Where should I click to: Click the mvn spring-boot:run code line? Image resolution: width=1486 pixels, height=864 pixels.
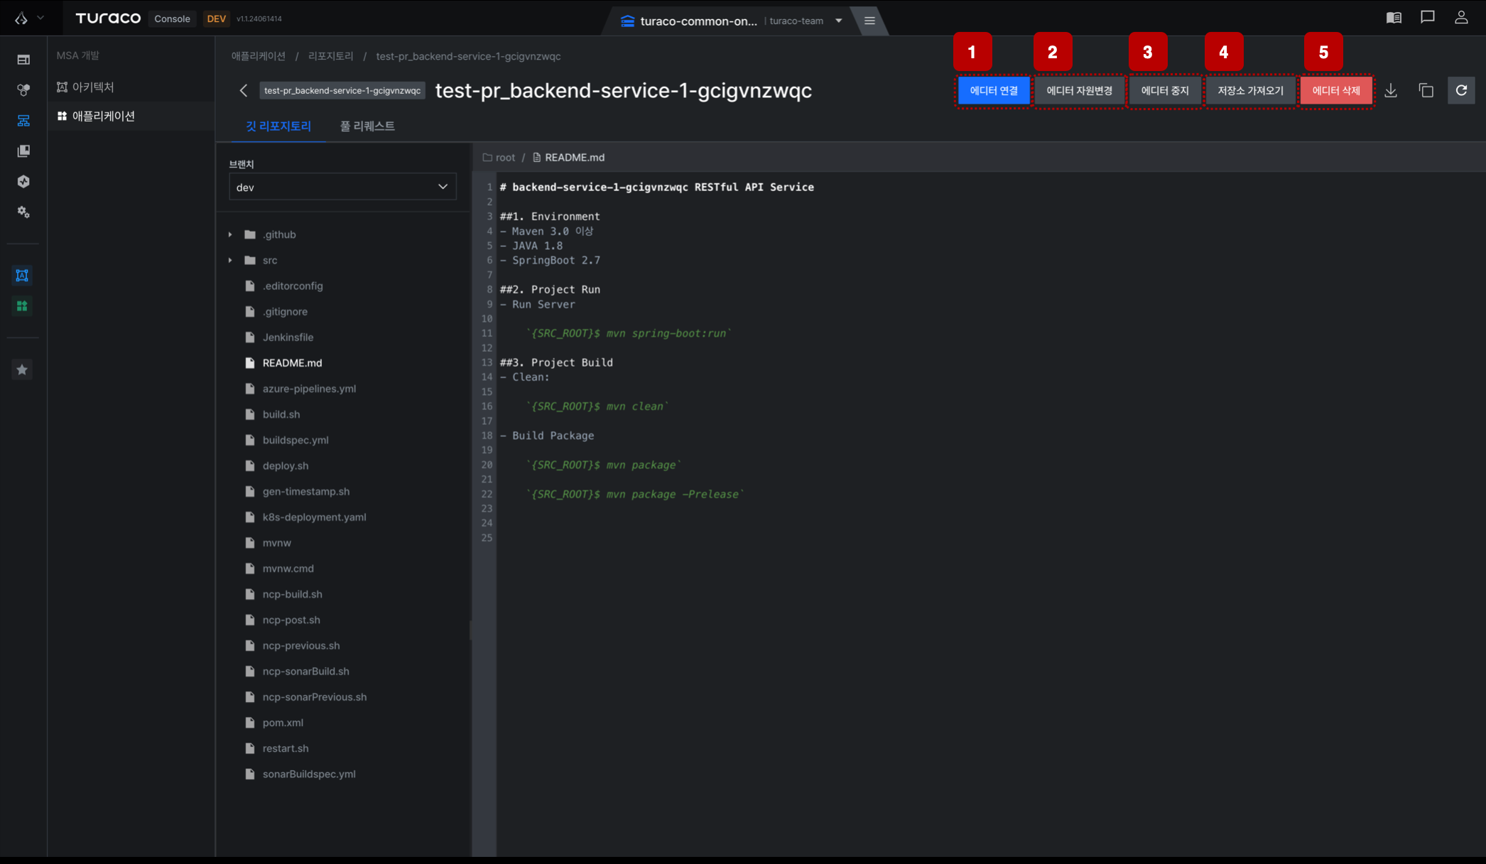629,333
